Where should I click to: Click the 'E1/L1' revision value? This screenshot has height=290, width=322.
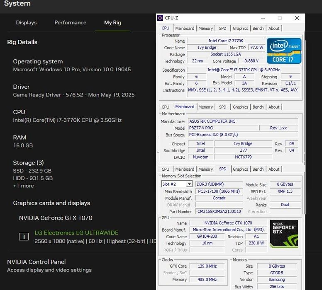click(290, 83)
